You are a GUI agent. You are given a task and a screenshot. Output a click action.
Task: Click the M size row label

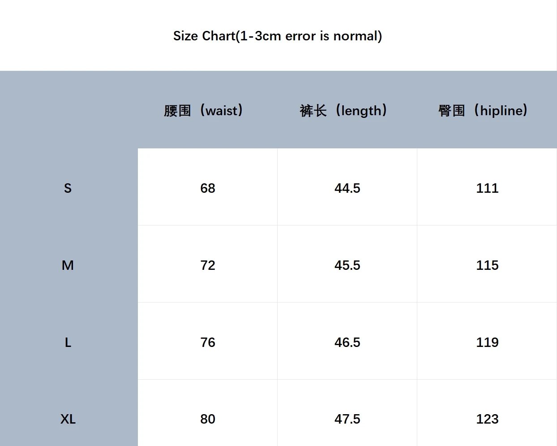pos(68,265)
